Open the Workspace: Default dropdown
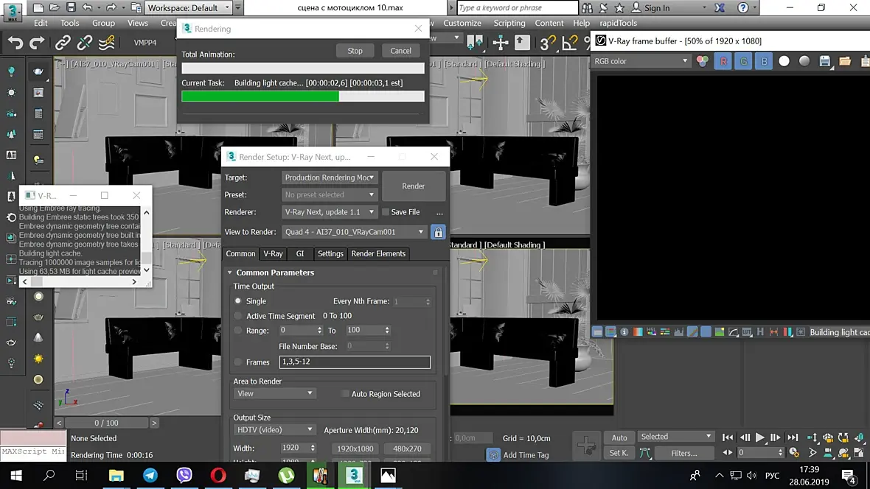The width and height of the screenshot is (870, 489). 188,8
